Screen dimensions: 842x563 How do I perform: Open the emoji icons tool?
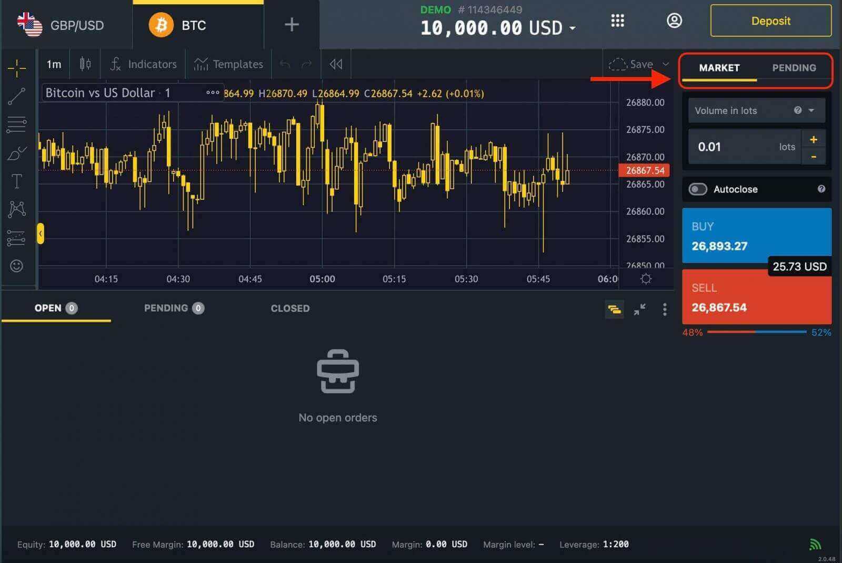[x=16, y=266]
